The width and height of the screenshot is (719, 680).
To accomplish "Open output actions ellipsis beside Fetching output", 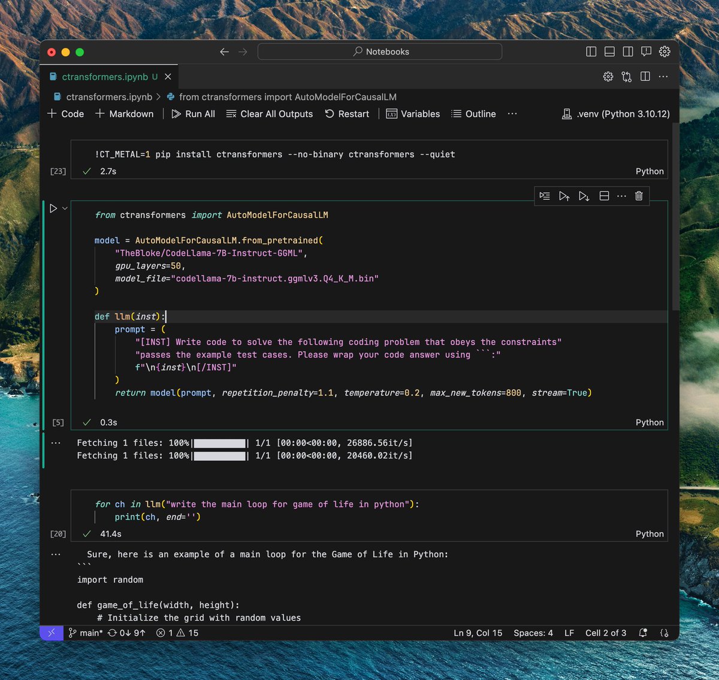I will [x=56, y=443].
